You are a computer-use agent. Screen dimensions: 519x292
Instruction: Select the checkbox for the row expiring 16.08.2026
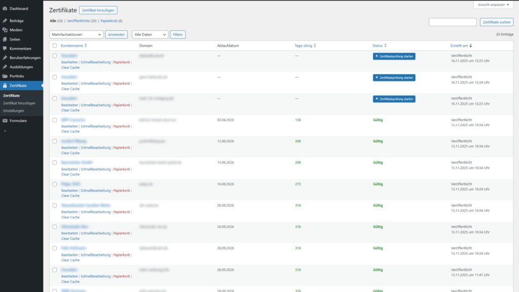(x=55, y=184)
